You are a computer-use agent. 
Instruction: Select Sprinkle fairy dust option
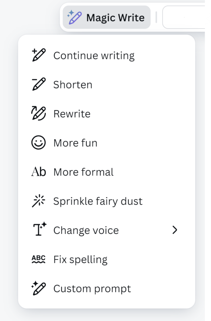98,201
